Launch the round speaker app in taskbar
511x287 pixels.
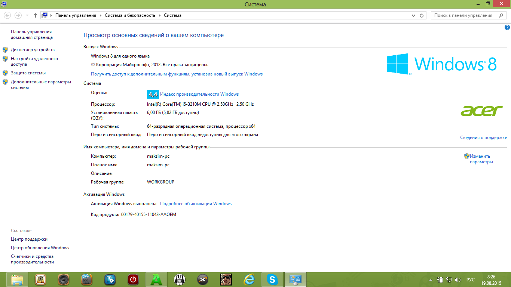click(64, 280)
